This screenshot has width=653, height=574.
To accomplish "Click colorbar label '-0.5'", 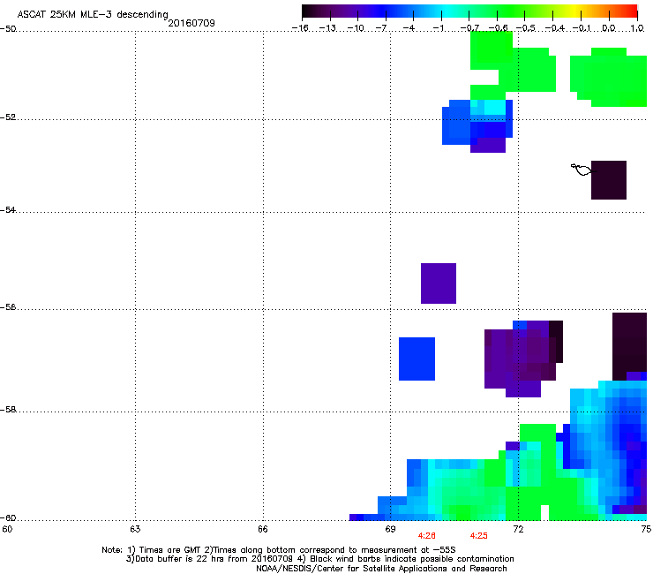I will click(526, 28).
